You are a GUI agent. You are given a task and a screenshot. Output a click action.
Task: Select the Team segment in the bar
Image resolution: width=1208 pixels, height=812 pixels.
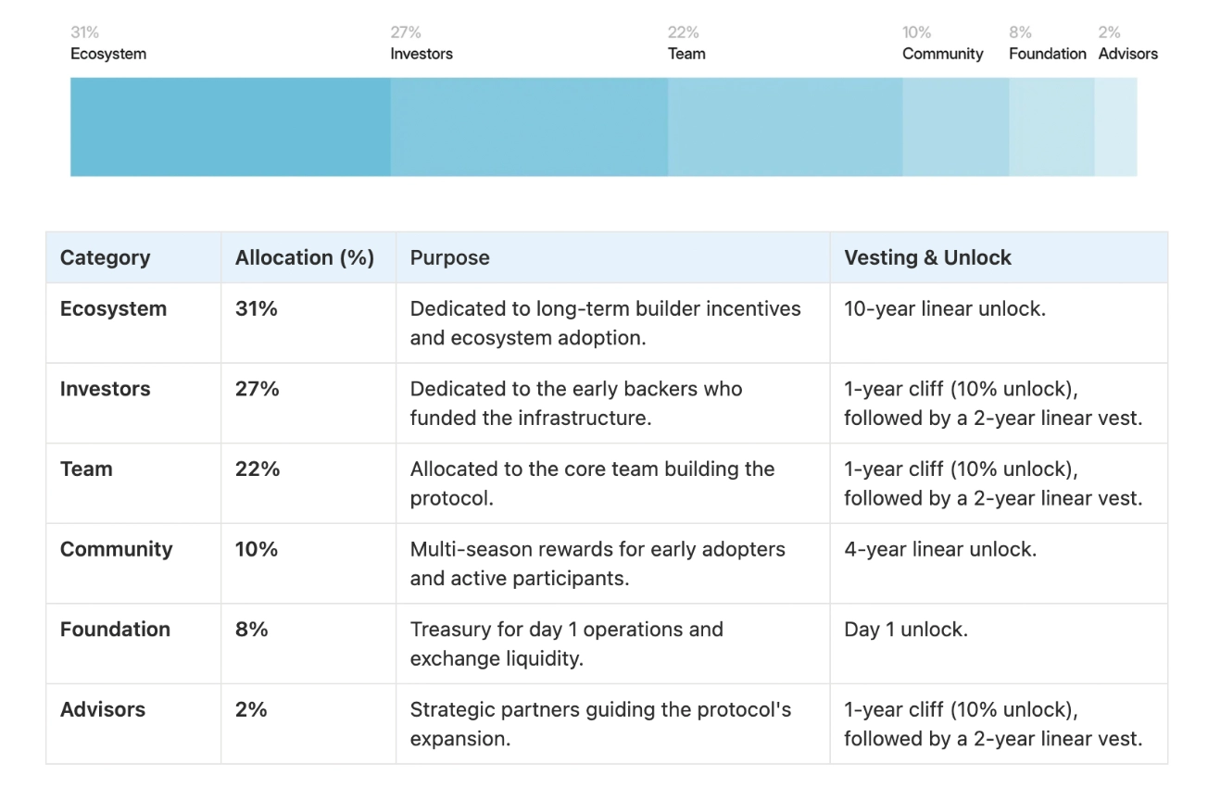[785, 127]
